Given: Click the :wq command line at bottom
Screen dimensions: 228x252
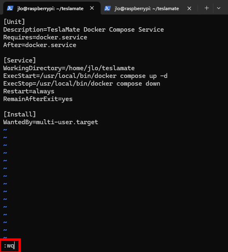Looking at the screenshot, I should pyautogui.click(x=9, y=246).
